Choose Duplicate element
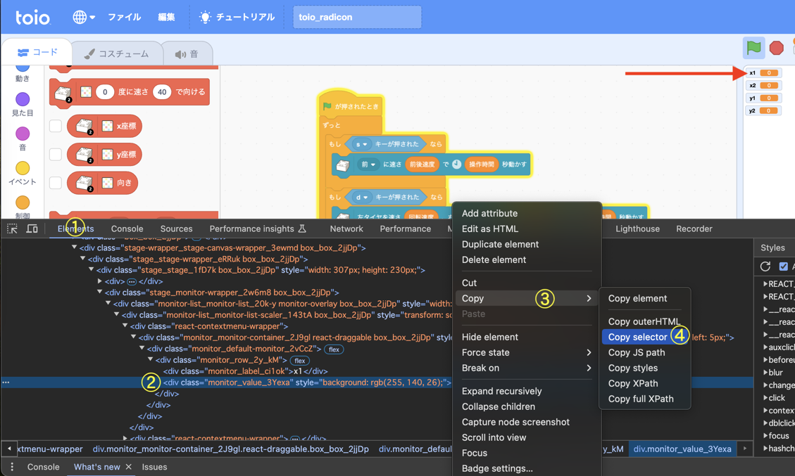 500,244
